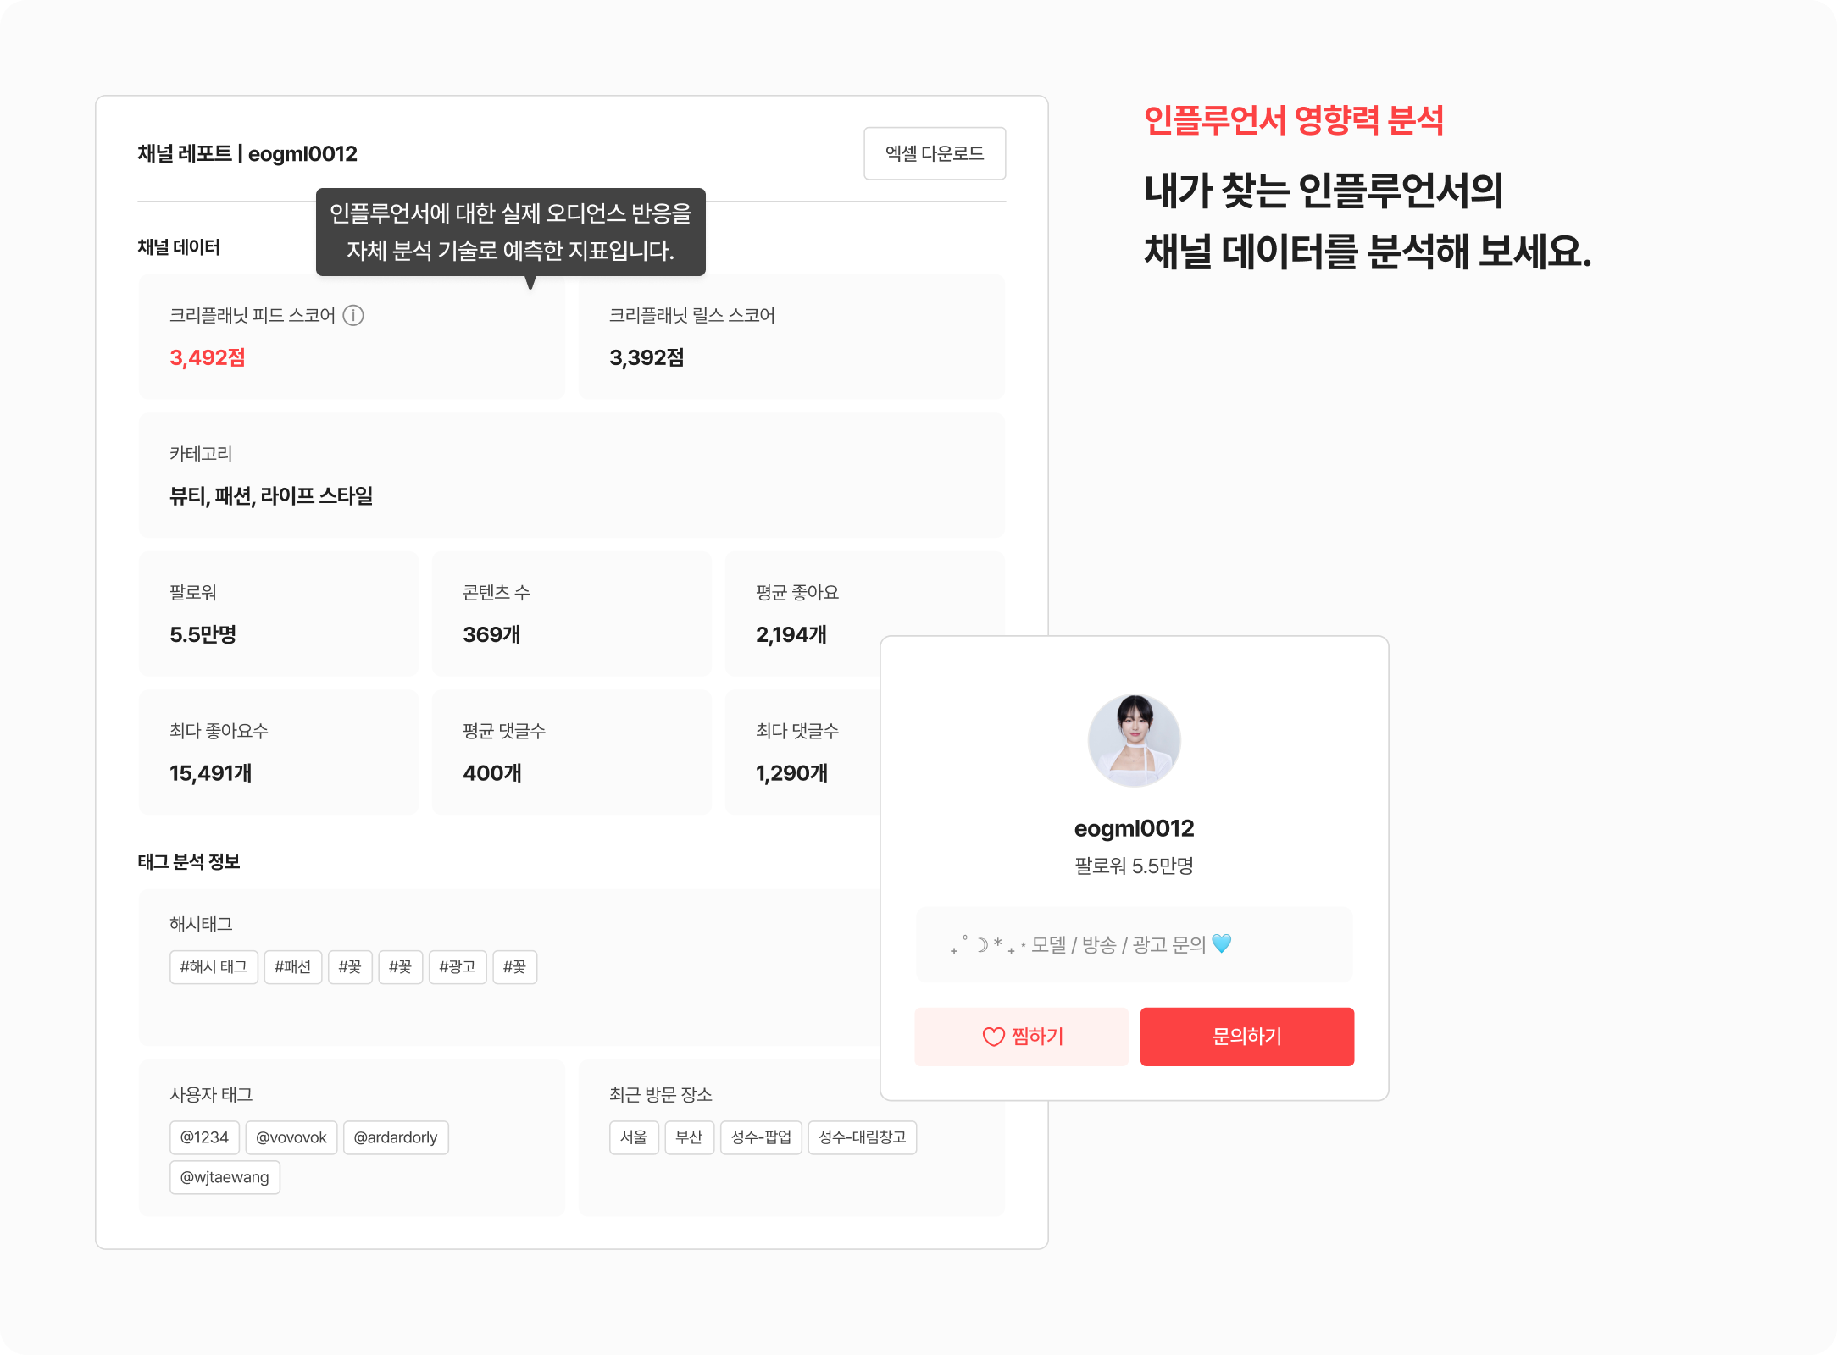Viewport: 1837px width, 1355px height.
Task: Open the @ardardorly user tag
Action: [x=396, y=1137]
